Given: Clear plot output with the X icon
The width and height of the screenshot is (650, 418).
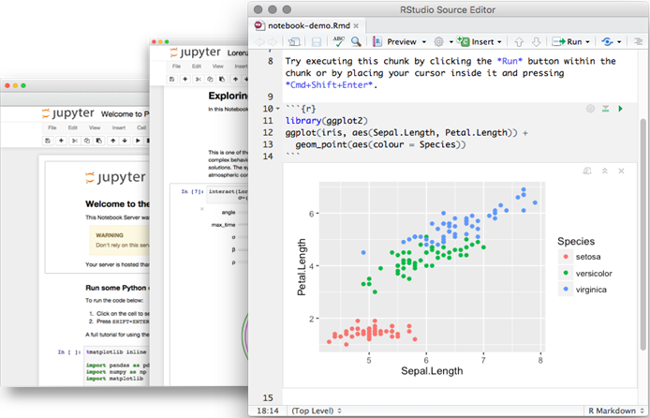Looking at the screenshot, I should pos(621,172).
